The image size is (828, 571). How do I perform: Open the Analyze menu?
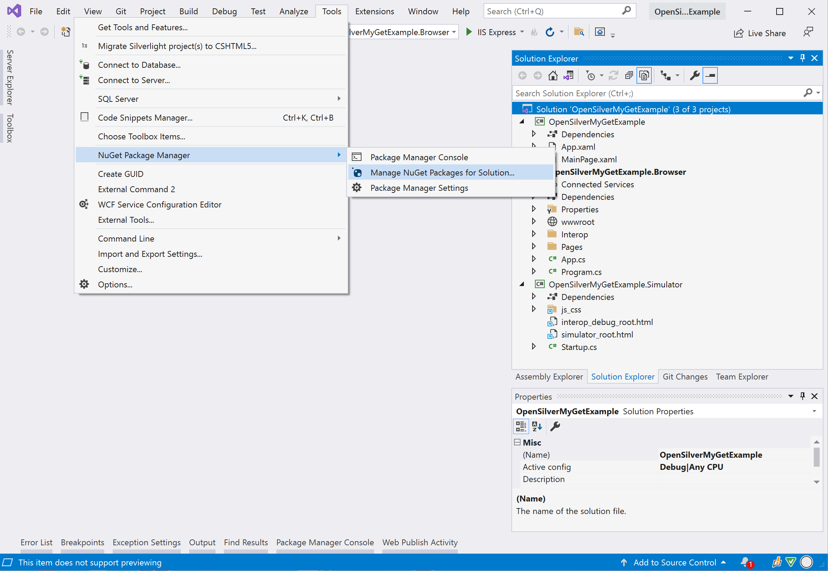[294, 11]
